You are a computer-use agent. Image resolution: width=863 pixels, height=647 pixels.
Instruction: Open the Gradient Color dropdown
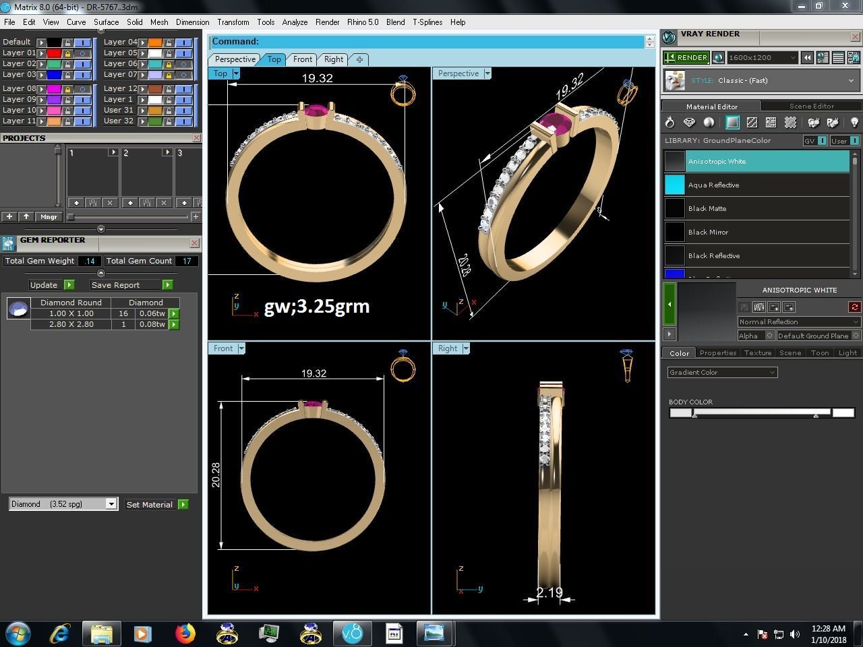tap(722, 372)
